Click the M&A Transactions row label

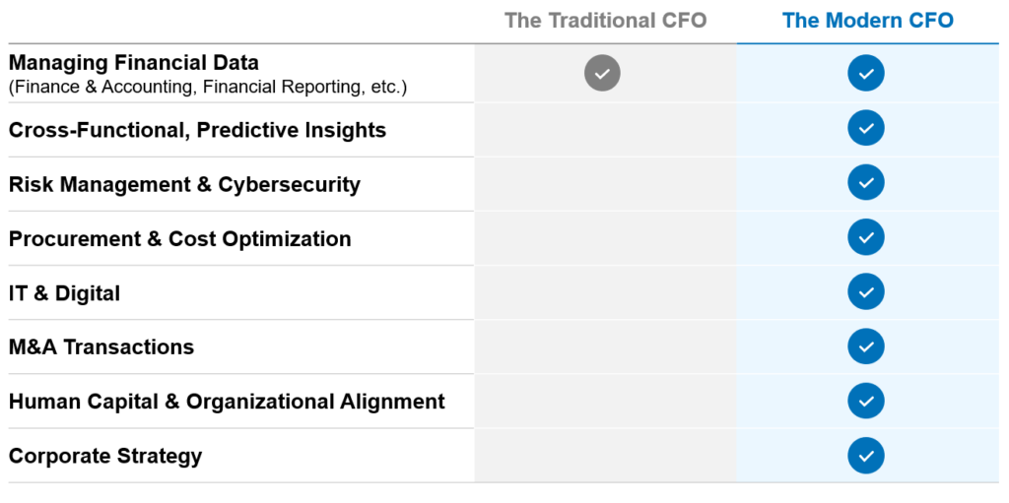(101, 347)
